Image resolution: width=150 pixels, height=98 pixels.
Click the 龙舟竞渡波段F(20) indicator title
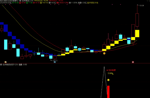10,65
